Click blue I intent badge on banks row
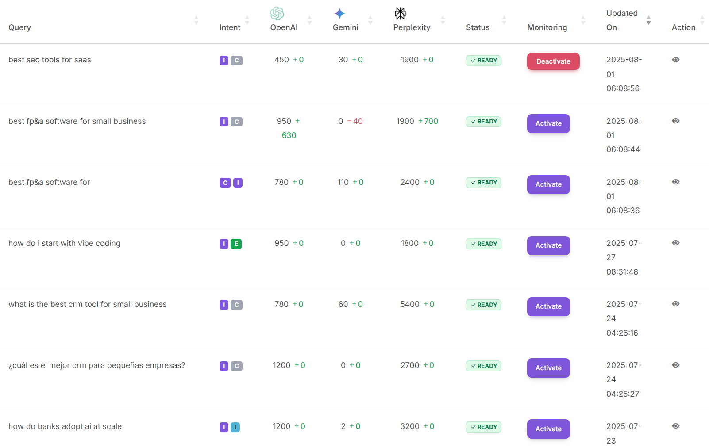The image size is (709, 448). click(235, 427)
